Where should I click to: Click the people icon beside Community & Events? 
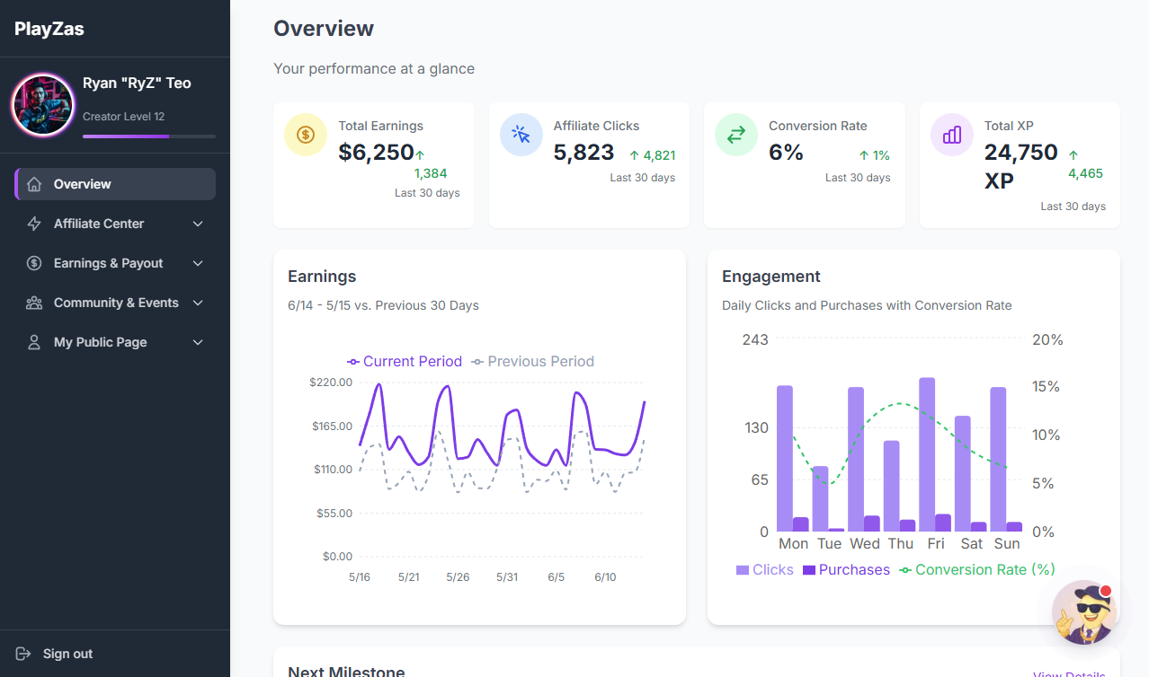click(x=34, y=303)
